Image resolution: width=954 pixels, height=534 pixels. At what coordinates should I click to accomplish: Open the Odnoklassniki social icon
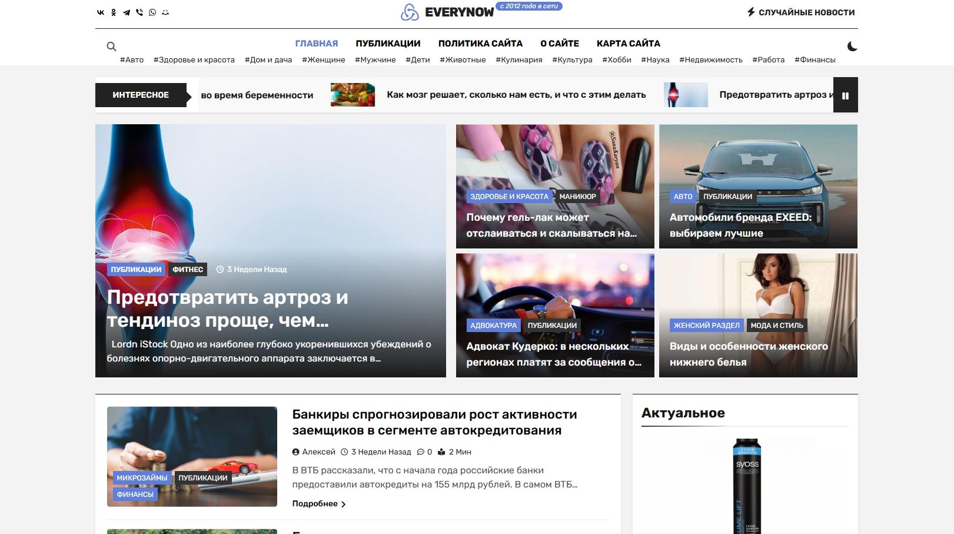pos(114,12)
